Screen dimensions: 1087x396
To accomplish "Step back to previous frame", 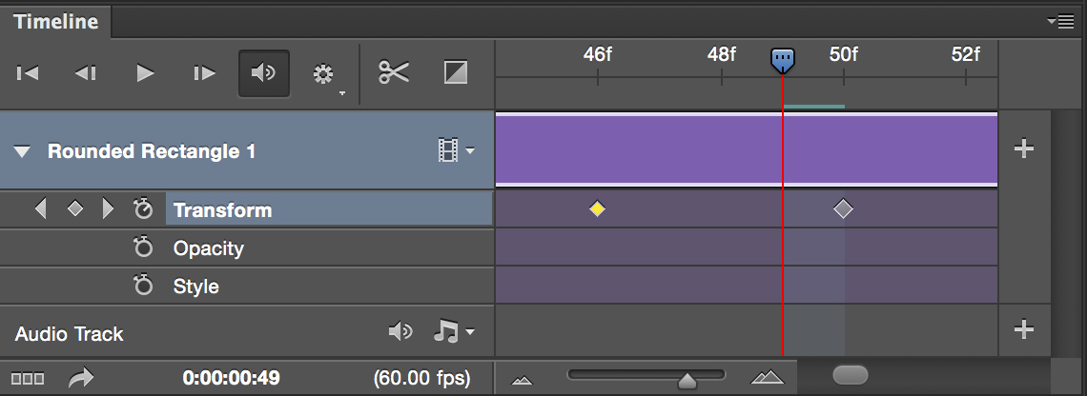I will point(86,73).
